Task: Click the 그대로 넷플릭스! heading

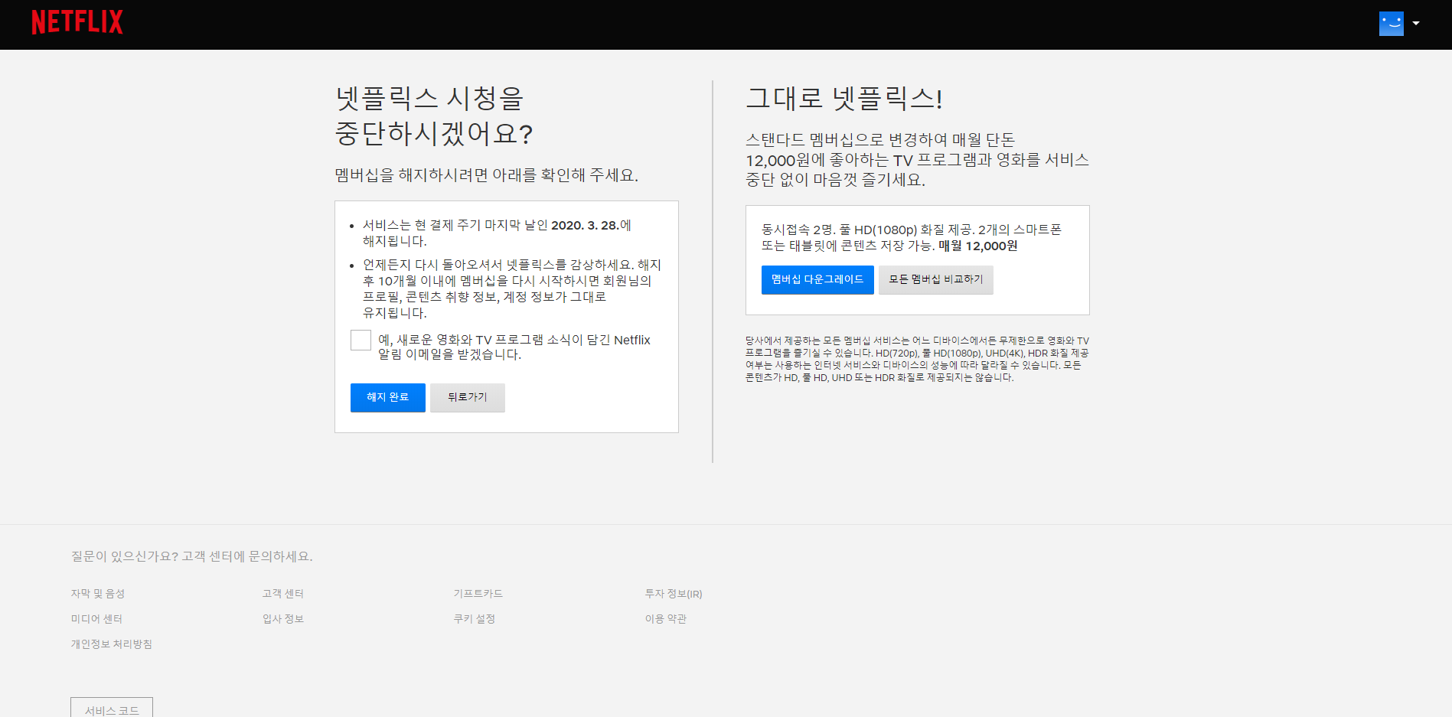Action: point(843,98)
